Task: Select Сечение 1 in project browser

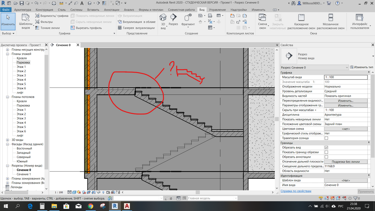Action: [24, 174]
